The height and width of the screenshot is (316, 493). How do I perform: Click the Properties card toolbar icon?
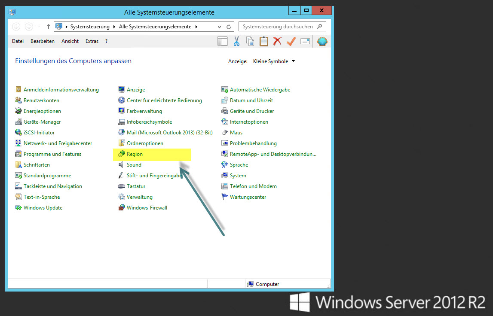[x=305, y=41]
